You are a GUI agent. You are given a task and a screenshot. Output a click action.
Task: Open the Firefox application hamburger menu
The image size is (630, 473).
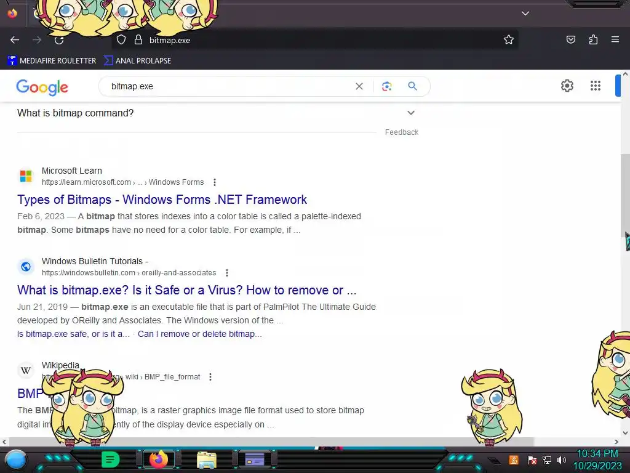coord(615,40)
